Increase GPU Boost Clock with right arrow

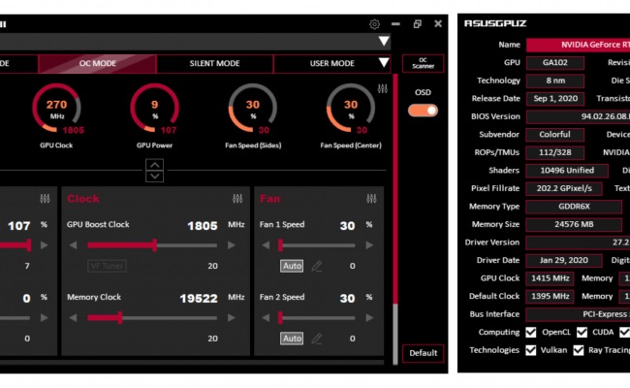232,245
